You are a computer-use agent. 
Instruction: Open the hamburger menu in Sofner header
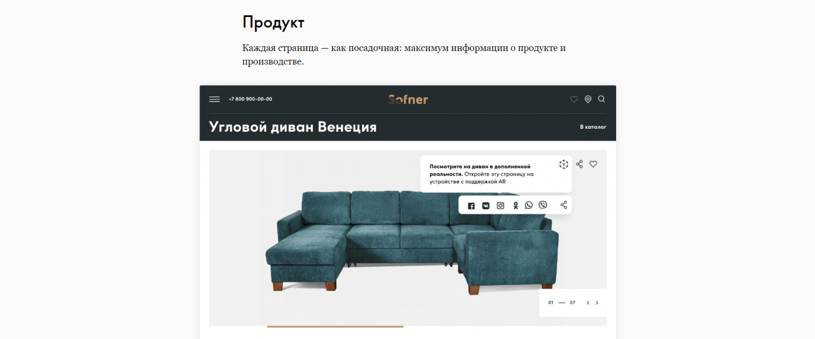tap(214, 99)
